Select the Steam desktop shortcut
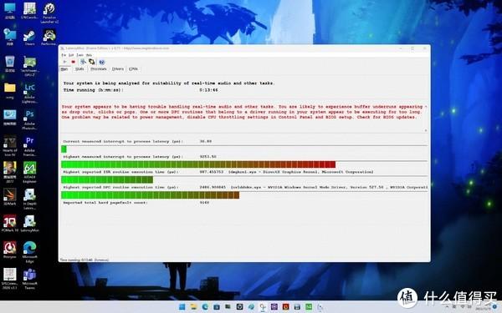502x313 pixels. [29, 37]
